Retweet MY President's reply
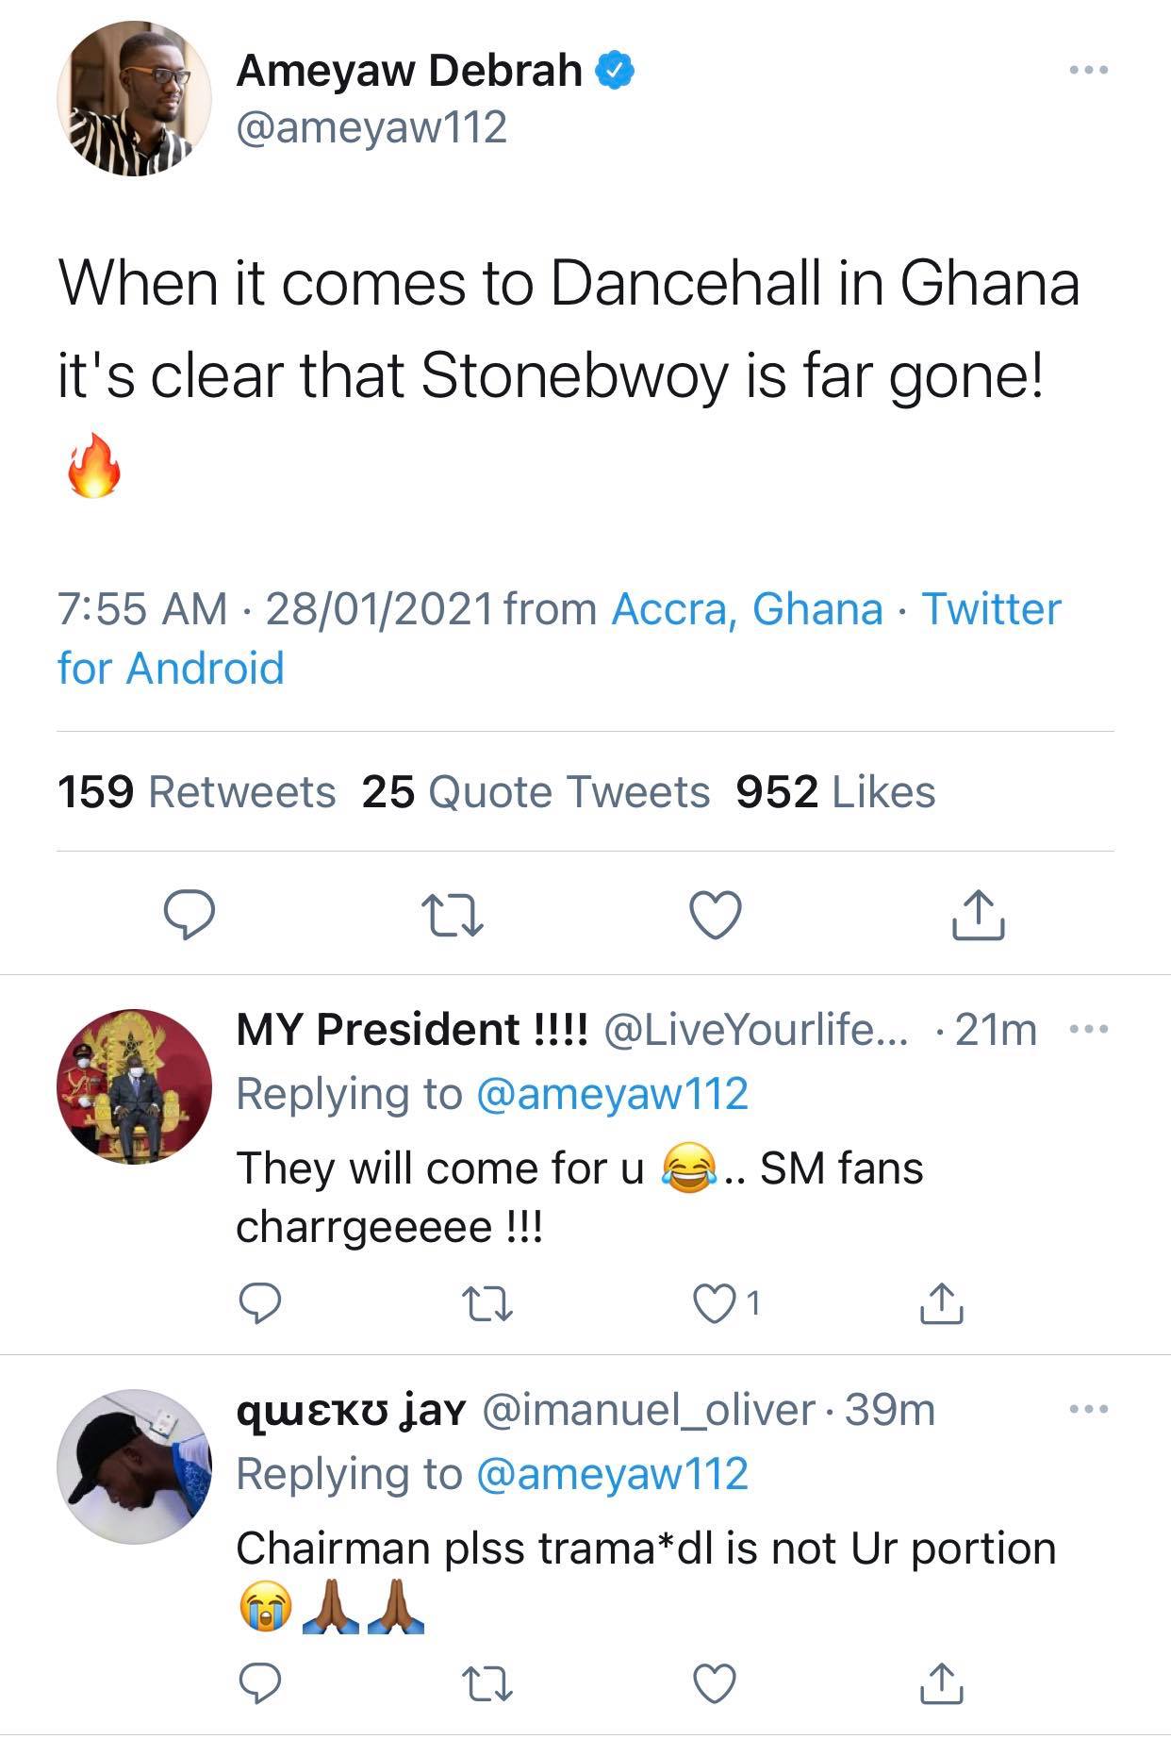The image size is (1171, 1739). coord(488,1303)
